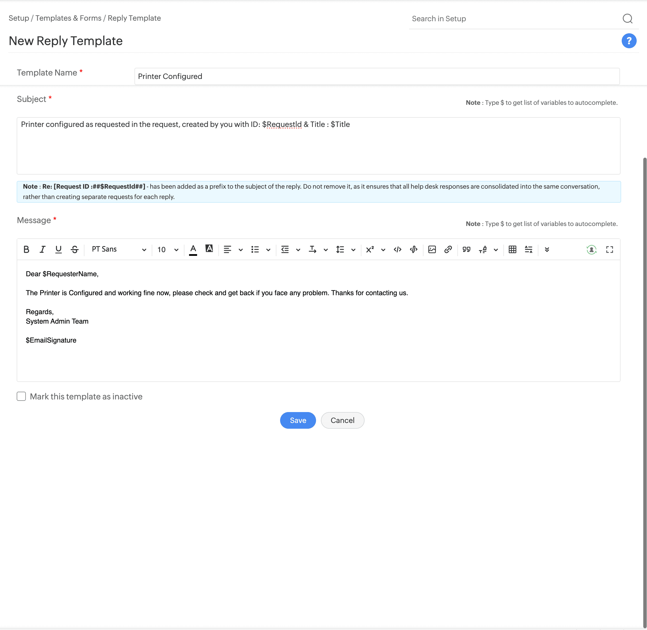
Task: Expand the bullet list options arrow
Action: click(268, 250)
